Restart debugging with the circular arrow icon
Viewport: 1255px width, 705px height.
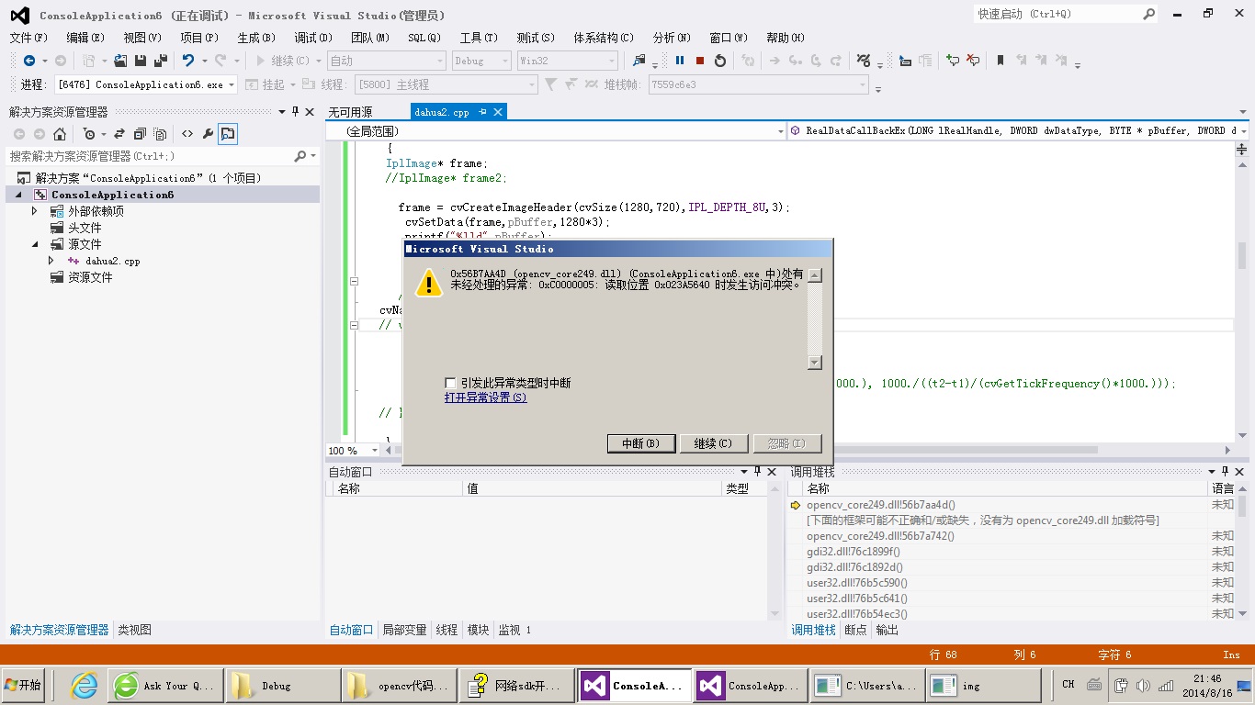point(720,61)
